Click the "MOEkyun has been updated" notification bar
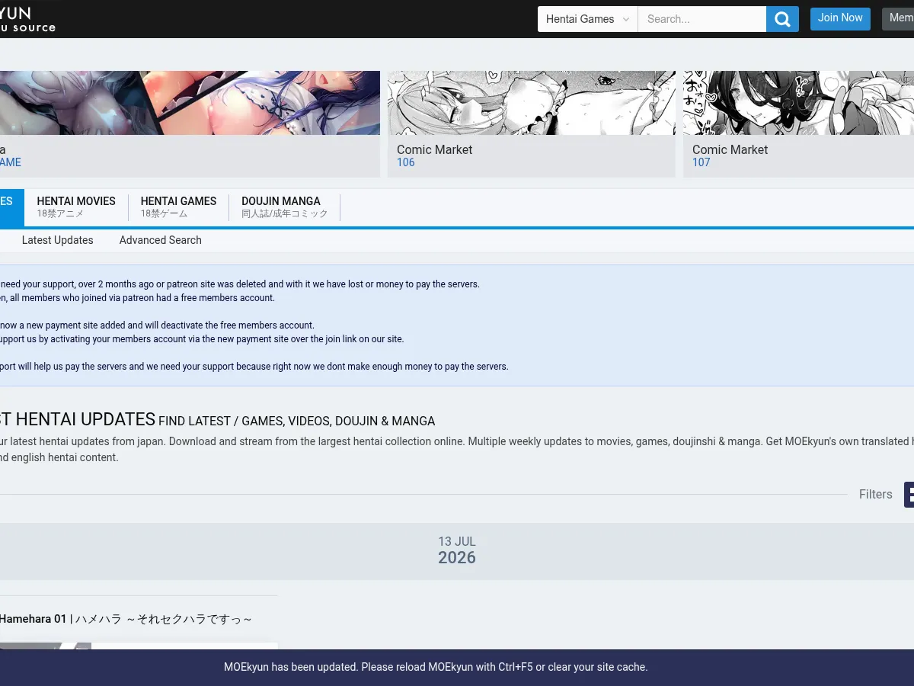 (457, 667)
